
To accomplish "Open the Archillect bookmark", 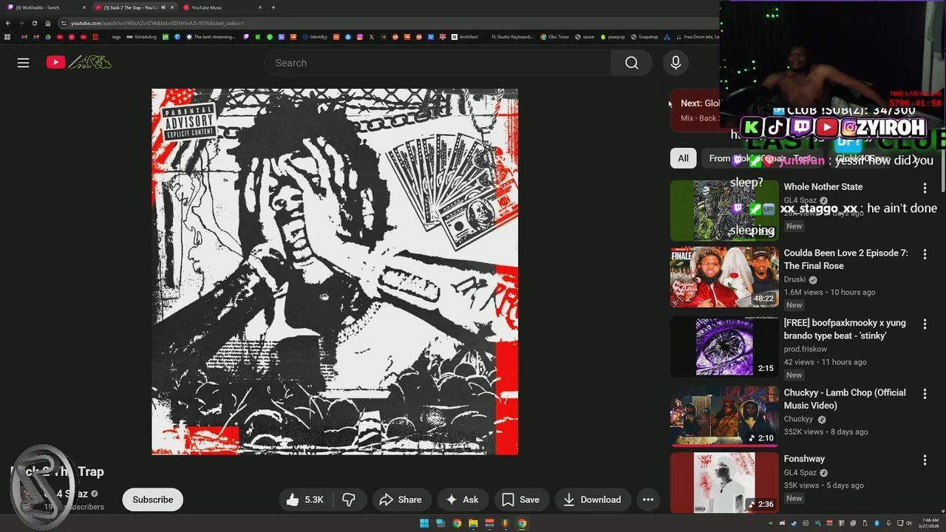I will (x=465, y=37).
